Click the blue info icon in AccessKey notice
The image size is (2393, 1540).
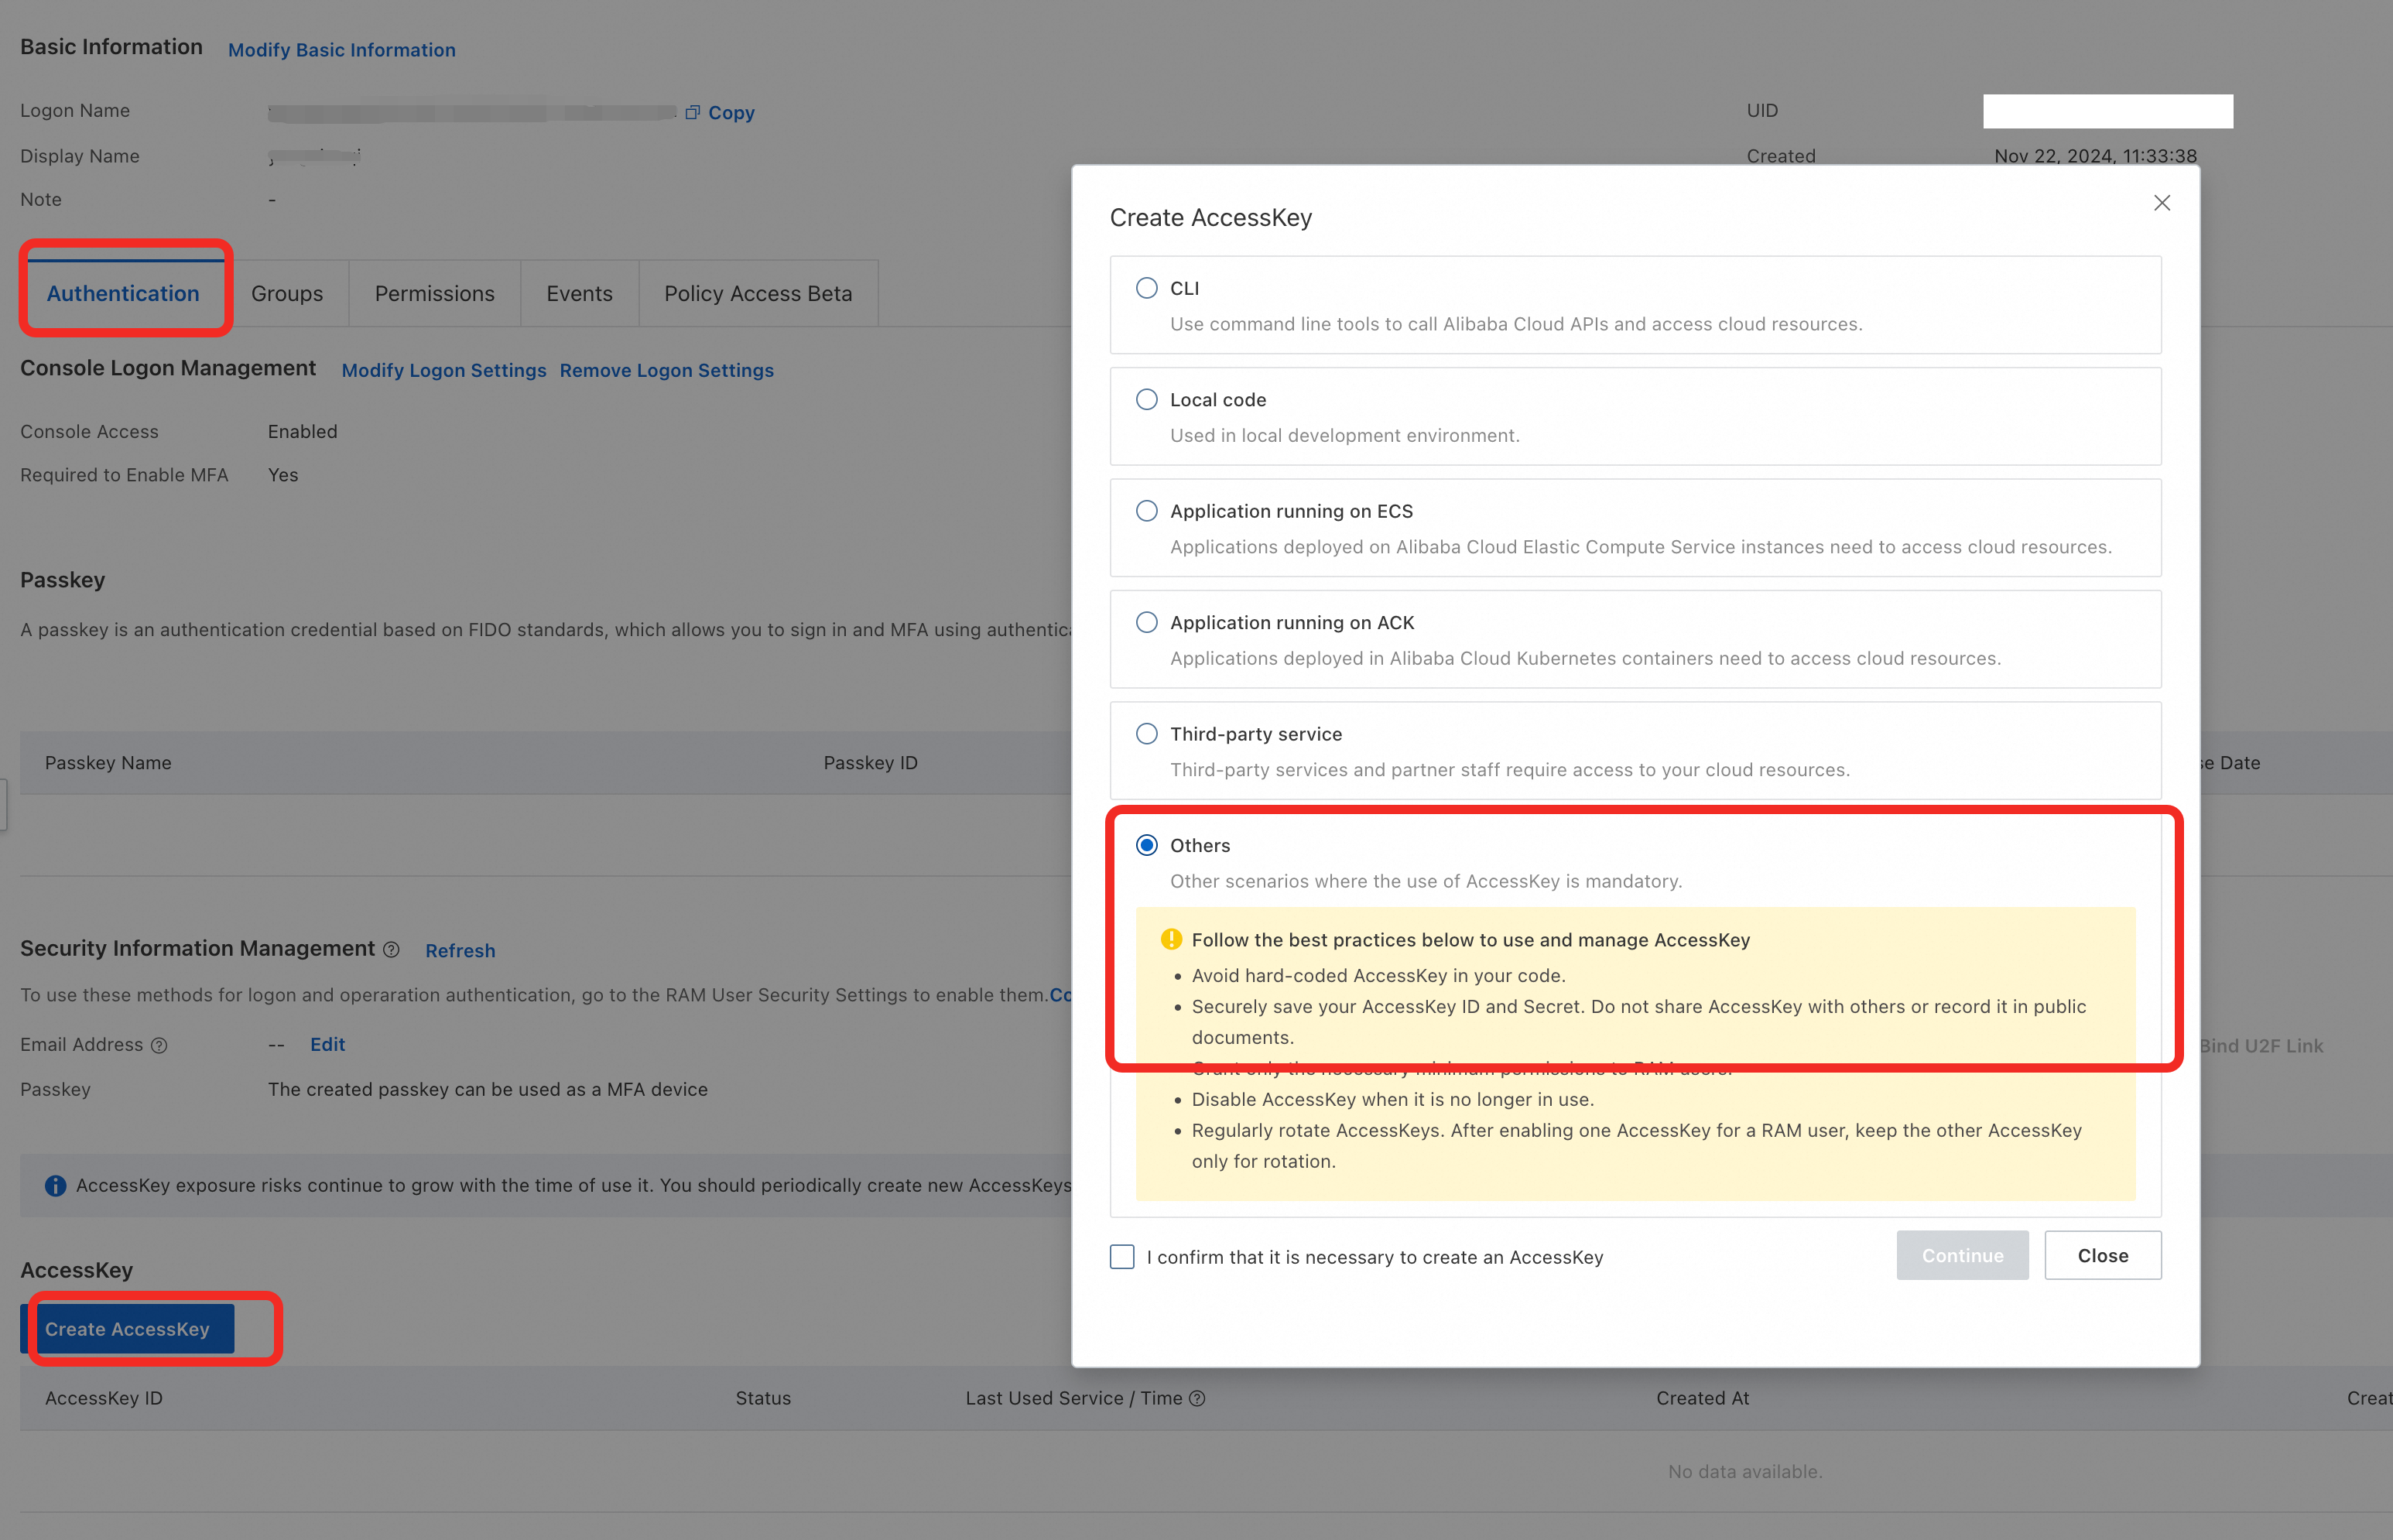55,1185
